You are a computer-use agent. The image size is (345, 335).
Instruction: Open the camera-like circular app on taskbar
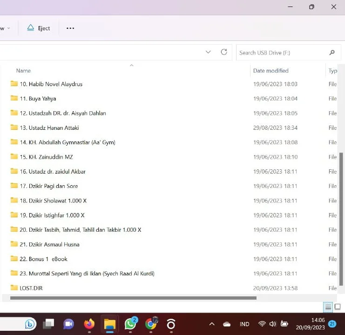point(171,324)
